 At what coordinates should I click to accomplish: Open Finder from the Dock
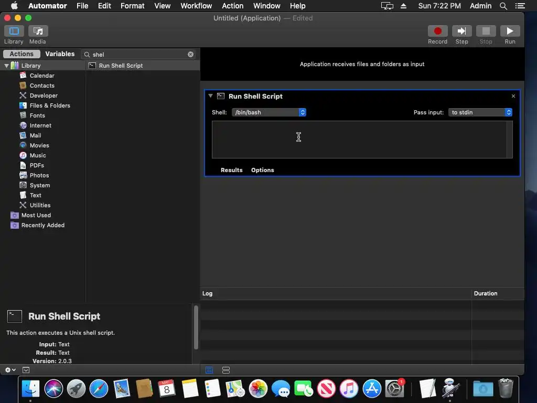click(x=30, y=389)
